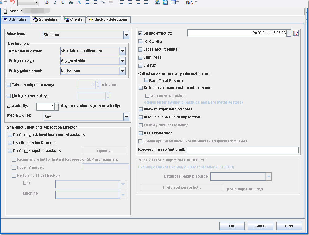Insert a table from the toolbar
The height and width of the screenshot is (235, 309).
173,2
